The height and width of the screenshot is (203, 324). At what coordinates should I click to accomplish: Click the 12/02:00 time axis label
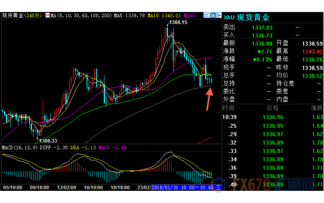(66, 188)
